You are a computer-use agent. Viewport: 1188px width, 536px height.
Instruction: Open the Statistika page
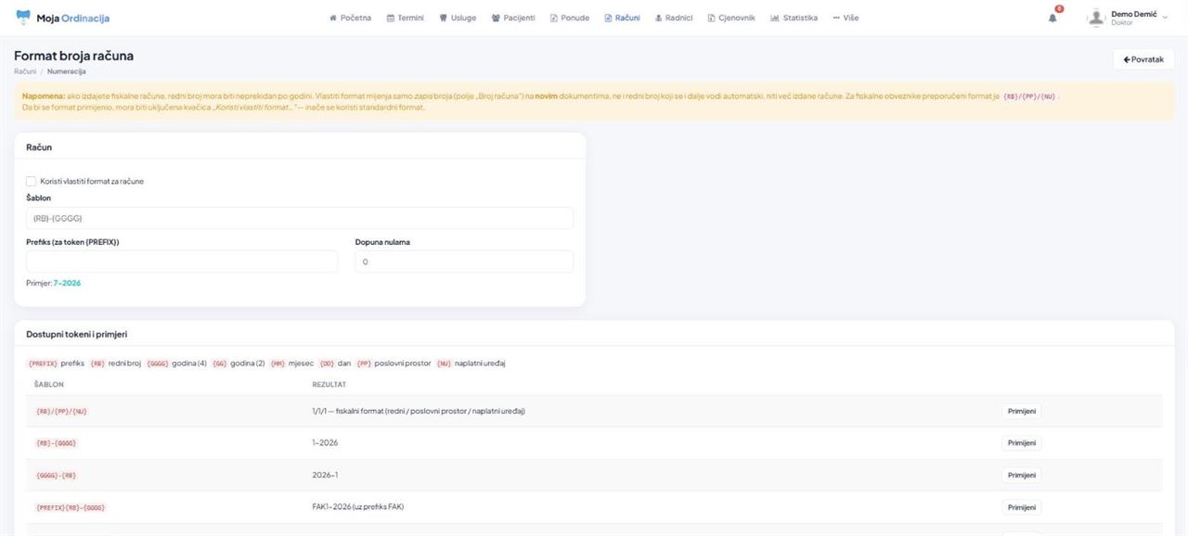pyautogui.click(x=794, y=18)
